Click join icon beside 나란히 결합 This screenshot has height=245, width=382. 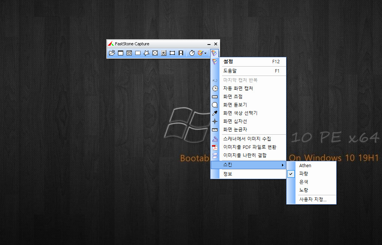[x=215, y=156]
